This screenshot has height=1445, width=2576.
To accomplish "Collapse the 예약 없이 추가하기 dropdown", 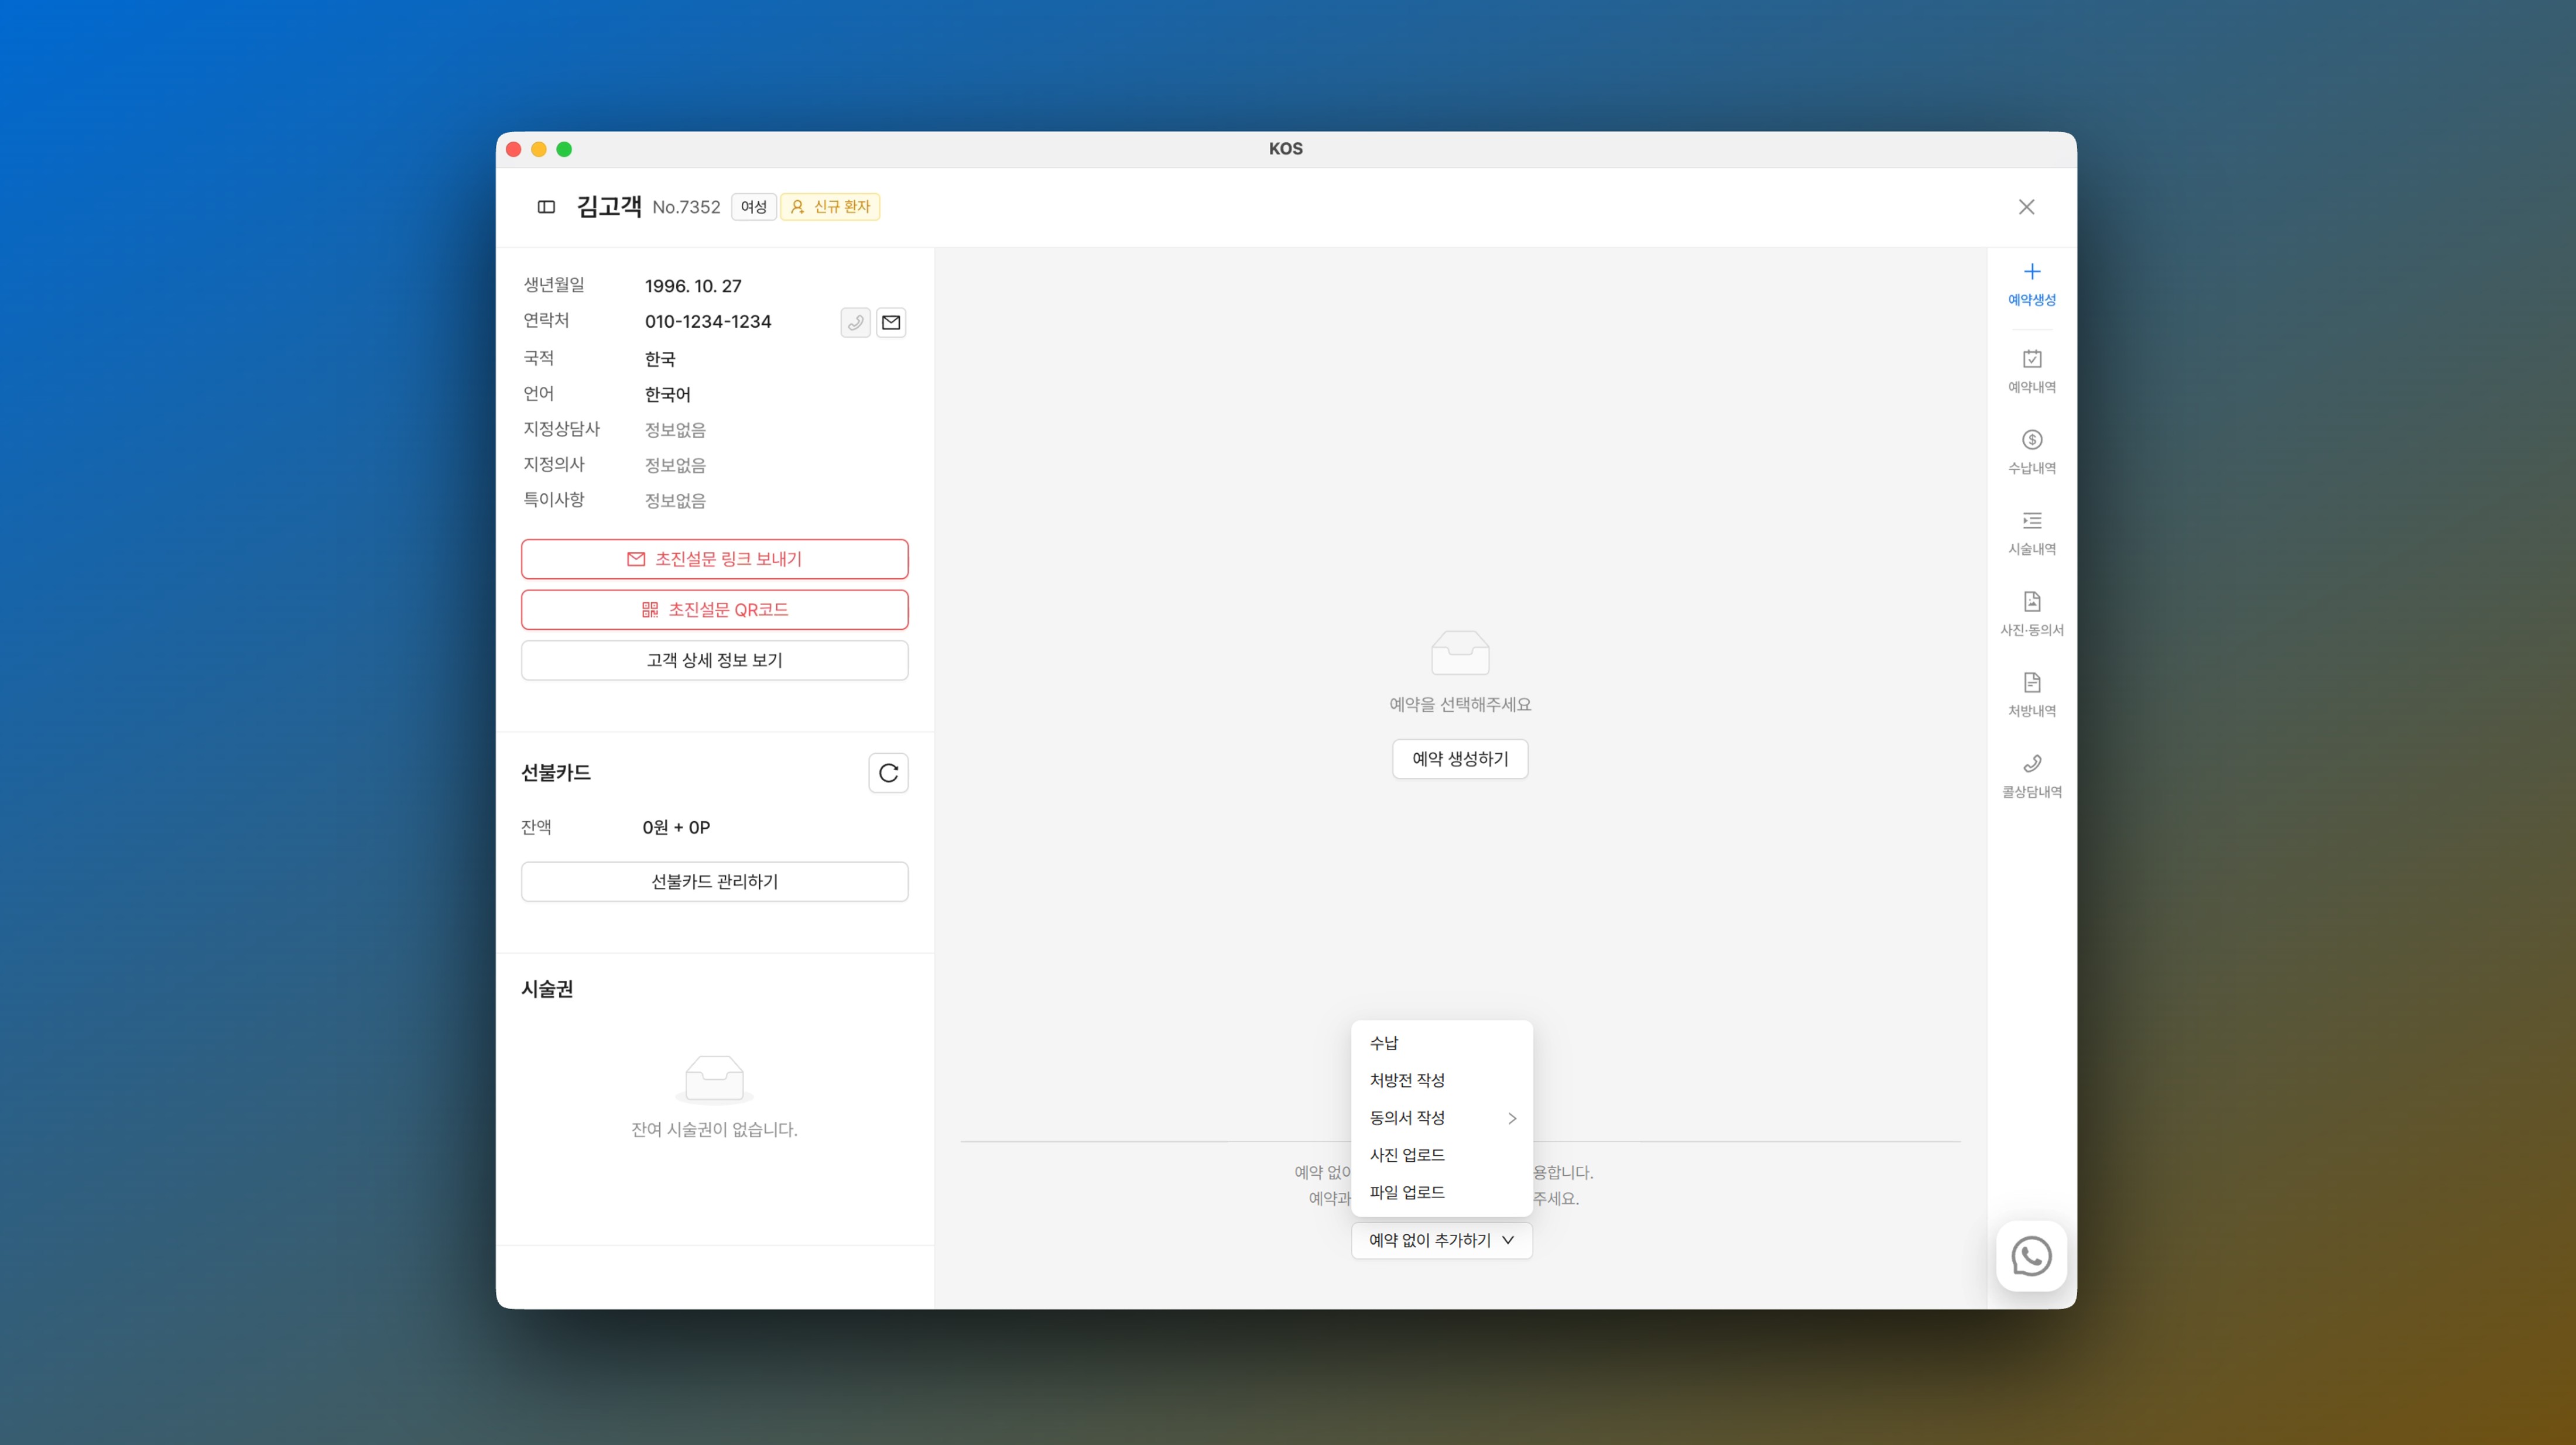I will tap(1441, 1240).
